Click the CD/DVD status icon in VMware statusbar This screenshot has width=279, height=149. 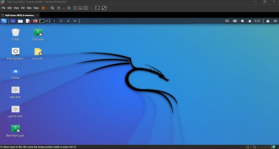tap(251, 147)
